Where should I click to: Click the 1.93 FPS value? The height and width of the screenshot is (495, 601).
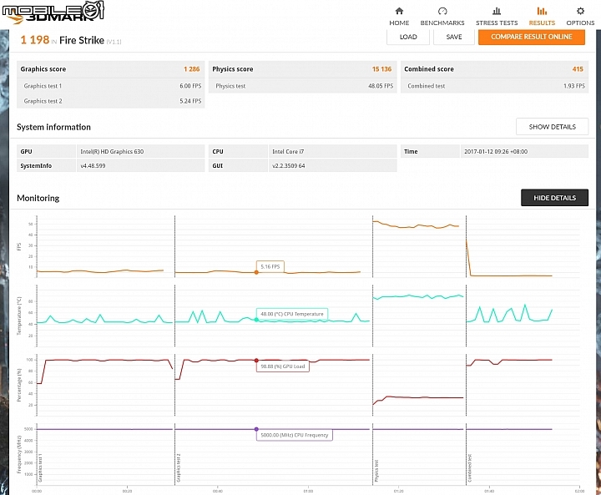pos(574,86)
